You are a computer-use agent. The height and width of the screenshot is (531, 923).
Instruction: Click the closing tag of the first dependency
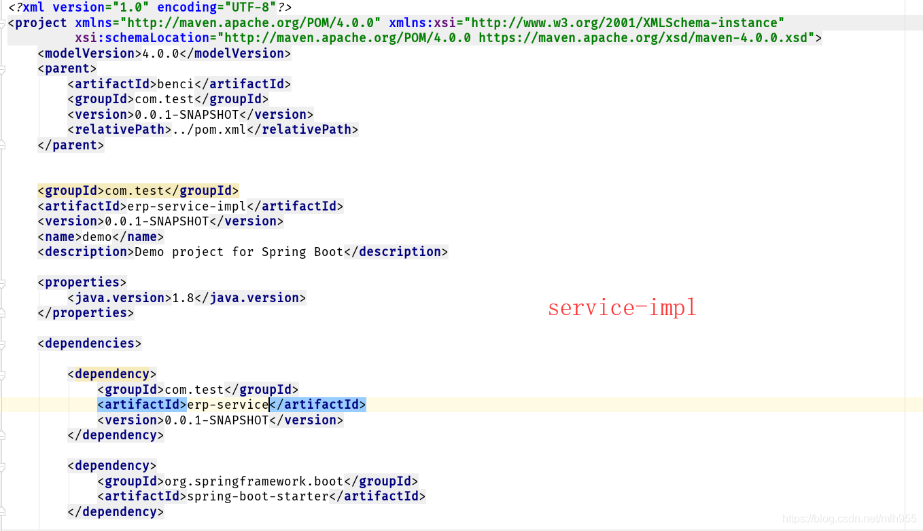pos(116,435)
